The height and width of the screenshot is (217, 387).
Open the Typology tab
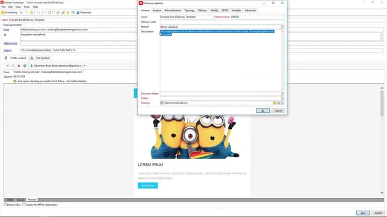tap(189, 10)
